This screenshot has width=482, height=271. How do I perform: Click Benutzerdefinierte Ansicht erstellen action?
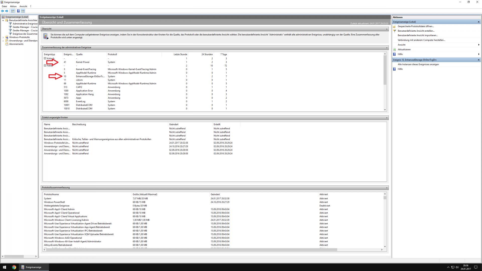coord(416,31)
